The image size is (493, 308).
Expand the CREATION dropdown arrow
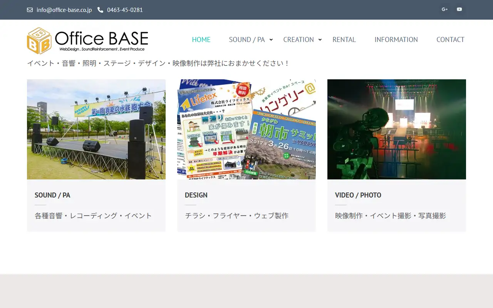[320, 40]
